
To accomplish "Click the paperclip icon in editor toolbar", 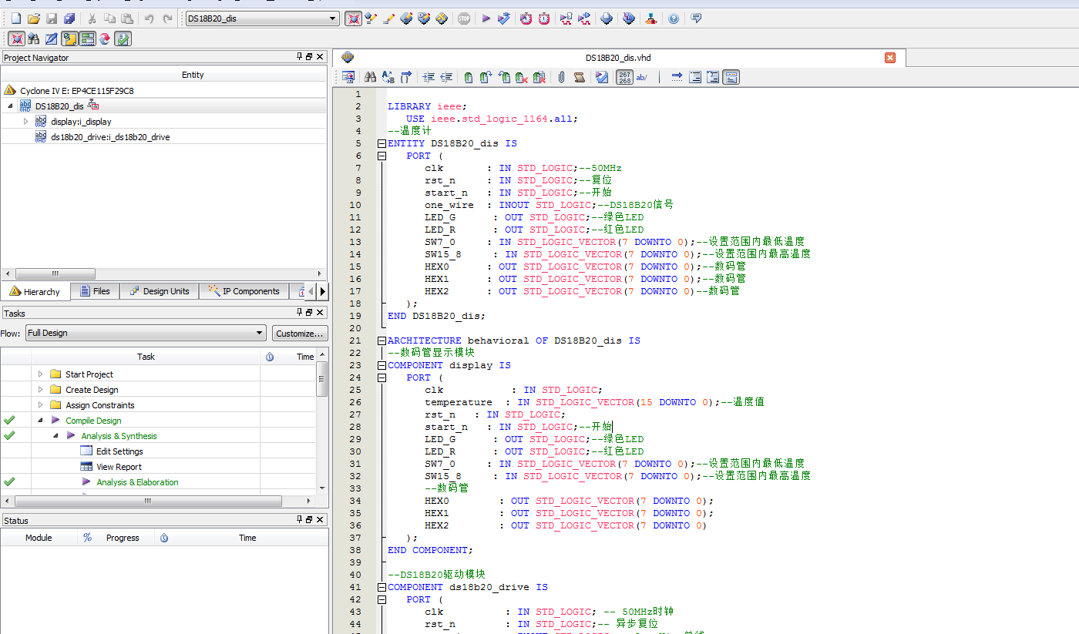I will [561, 77].
